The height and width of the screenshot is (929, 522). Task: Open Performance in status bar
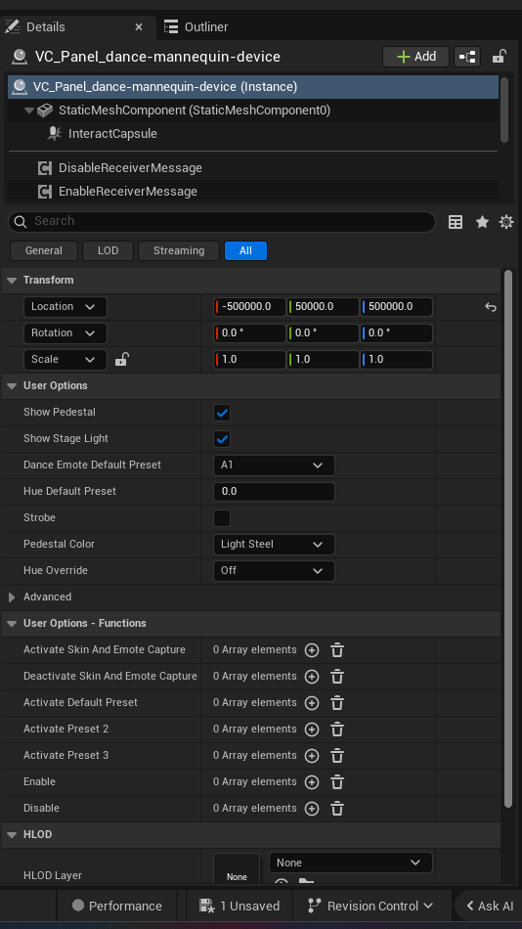click(116, 906)
